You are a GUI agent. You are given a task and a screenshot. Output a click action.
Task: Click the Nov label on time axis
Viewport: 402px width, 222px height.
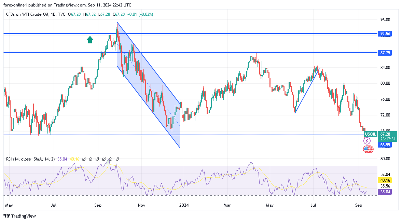coord(141,205)
